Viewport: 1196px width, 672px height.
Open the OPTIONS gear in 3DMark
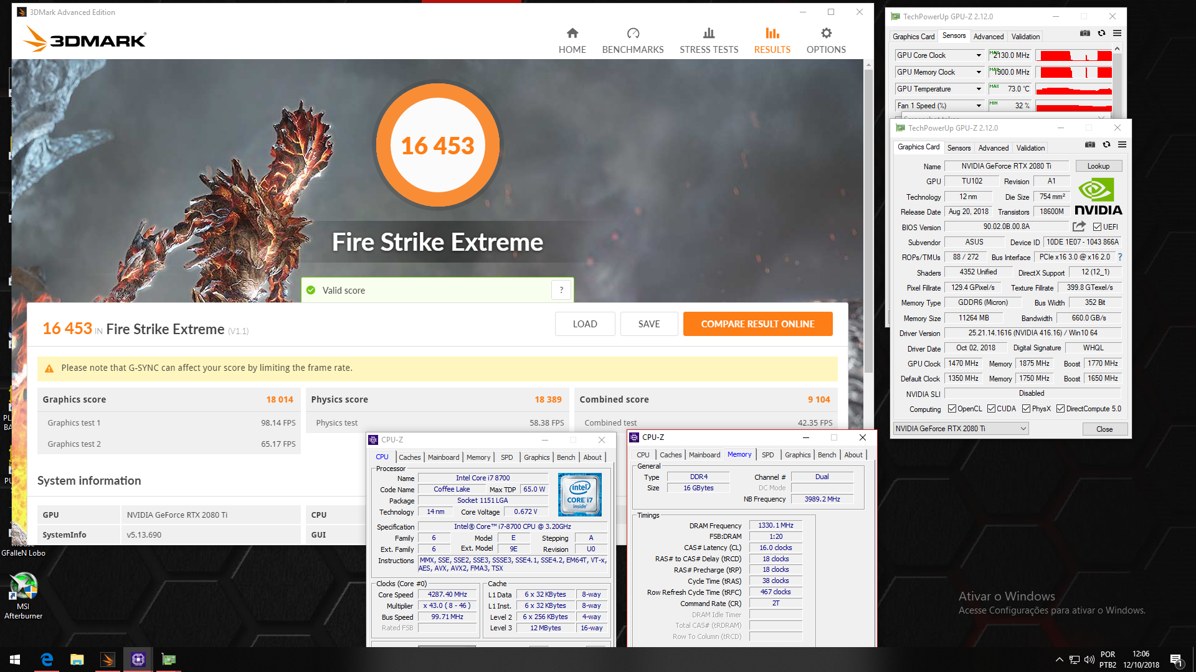pos(826,41)
